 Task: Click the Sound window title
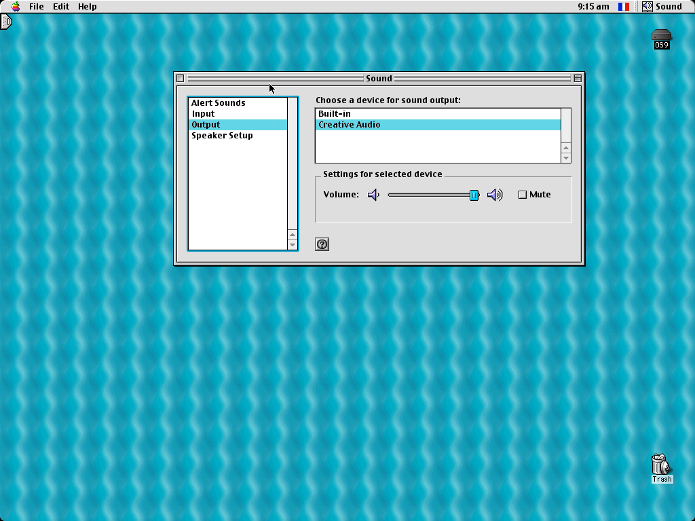379,79
